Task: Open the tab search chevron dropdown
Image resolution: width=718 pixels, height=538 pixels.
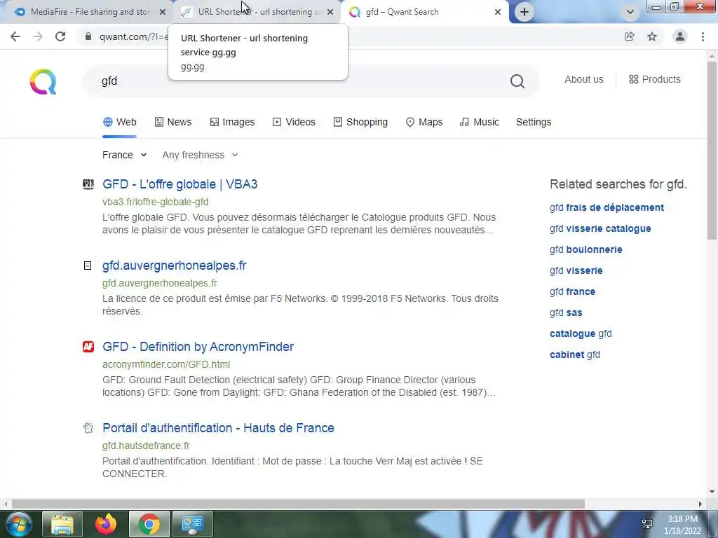Action: (630, 12)
